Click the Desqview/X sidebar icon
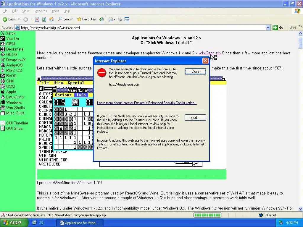303x227 pixels. tap(3, 60)
